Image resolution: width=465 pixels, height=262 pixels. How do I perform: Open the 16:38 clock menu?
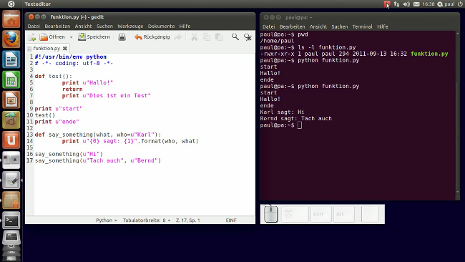coord(429,4)
